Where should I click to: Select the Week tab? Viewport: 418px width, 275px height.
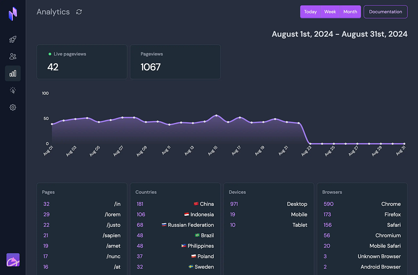tap(330, 11)
